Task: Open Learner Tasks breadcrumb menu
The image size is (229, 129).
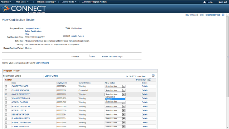Action: point(69,2)
